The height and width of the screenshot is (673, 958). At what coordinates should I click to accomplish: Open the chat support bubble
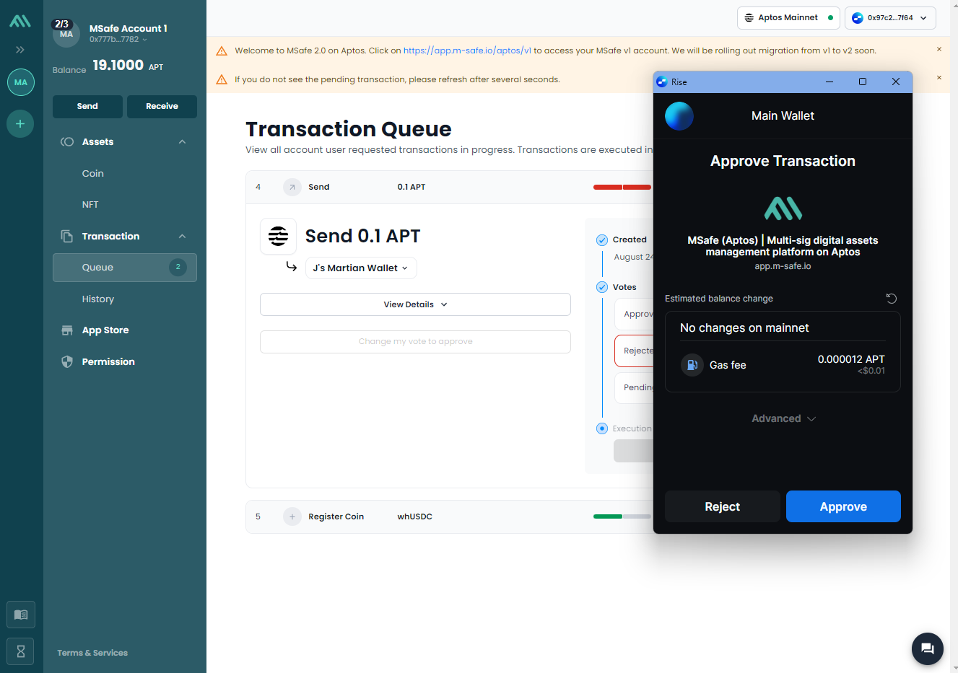click(928, 648)
